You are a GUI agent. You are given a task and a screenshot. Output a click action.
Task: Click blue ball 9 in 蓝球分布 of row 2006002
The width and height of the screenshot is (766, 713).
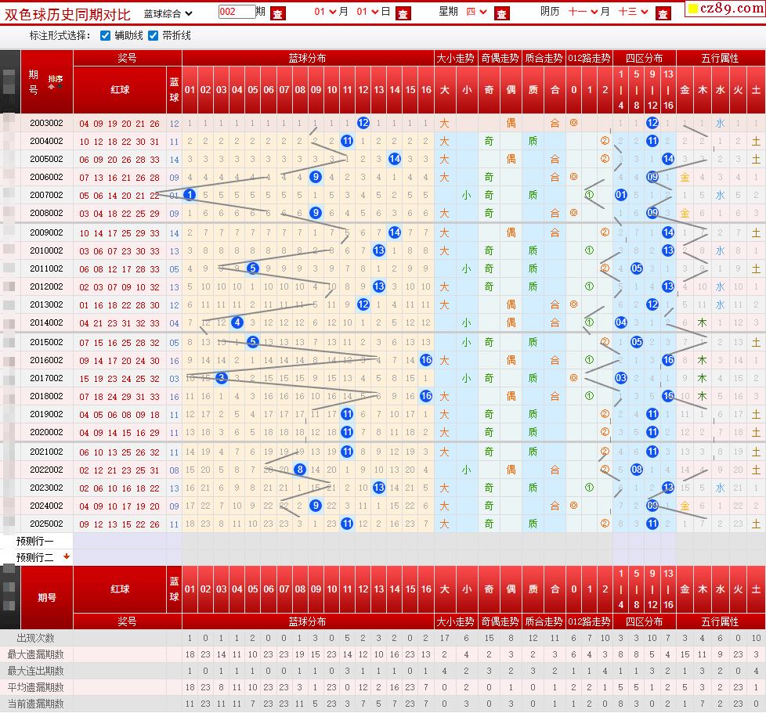pos(316,177)
